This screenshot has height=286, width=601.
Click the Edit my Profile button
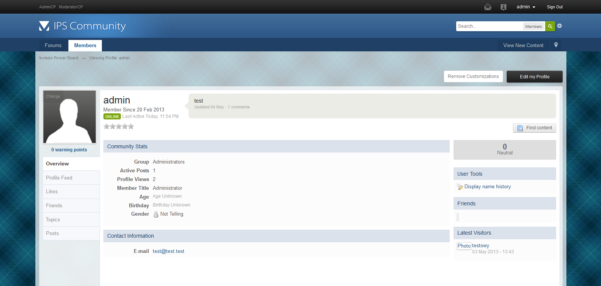tap(534, 76)
